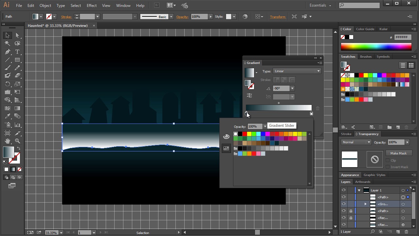This screenshot has width=419, height=236.
Task: Collapse the Layer 1 tree
Action: [x=359, y=190]
